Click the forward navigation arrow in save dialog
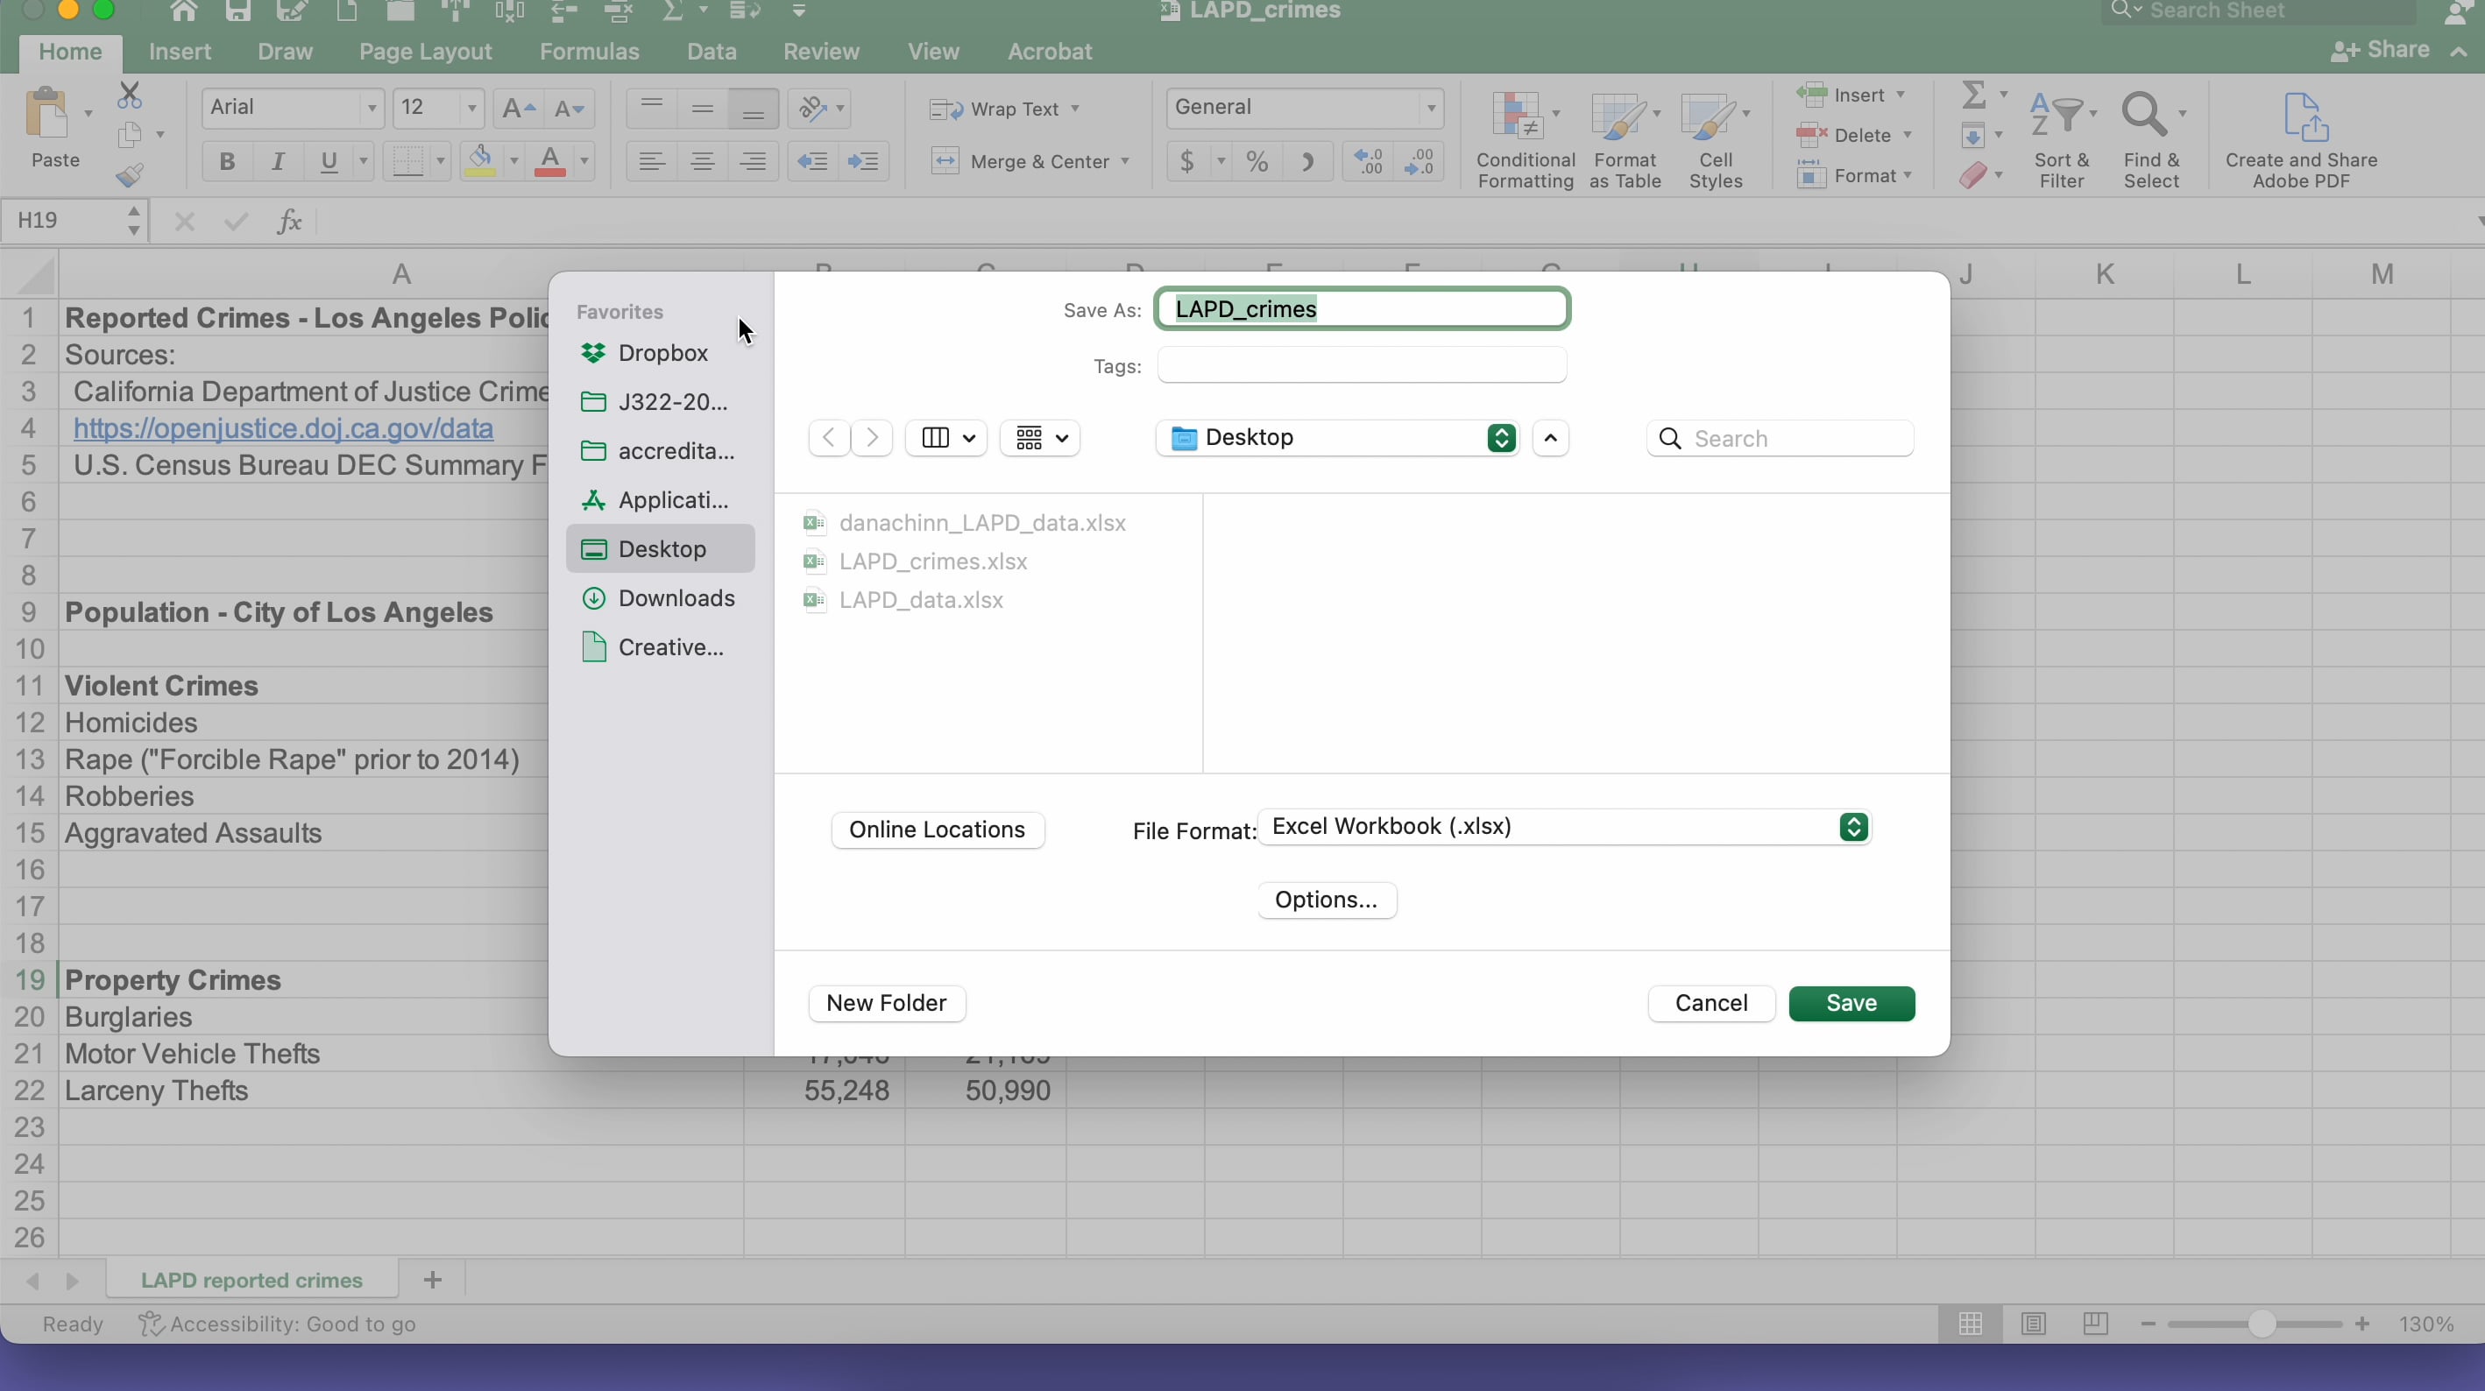The image size is (2485, 1391). coord(872,438)
